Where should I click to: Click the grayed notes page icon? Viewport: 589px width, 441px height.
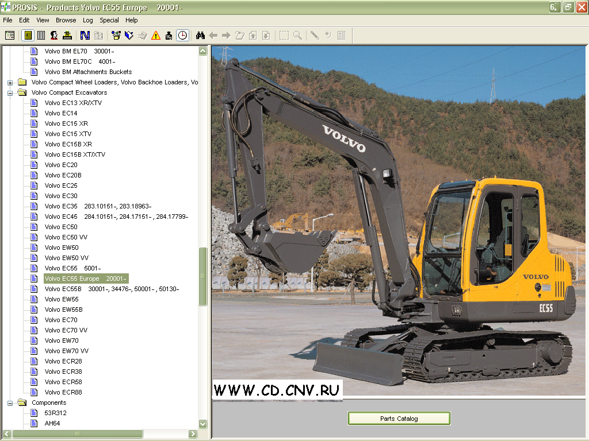click(x=342, y=36)
